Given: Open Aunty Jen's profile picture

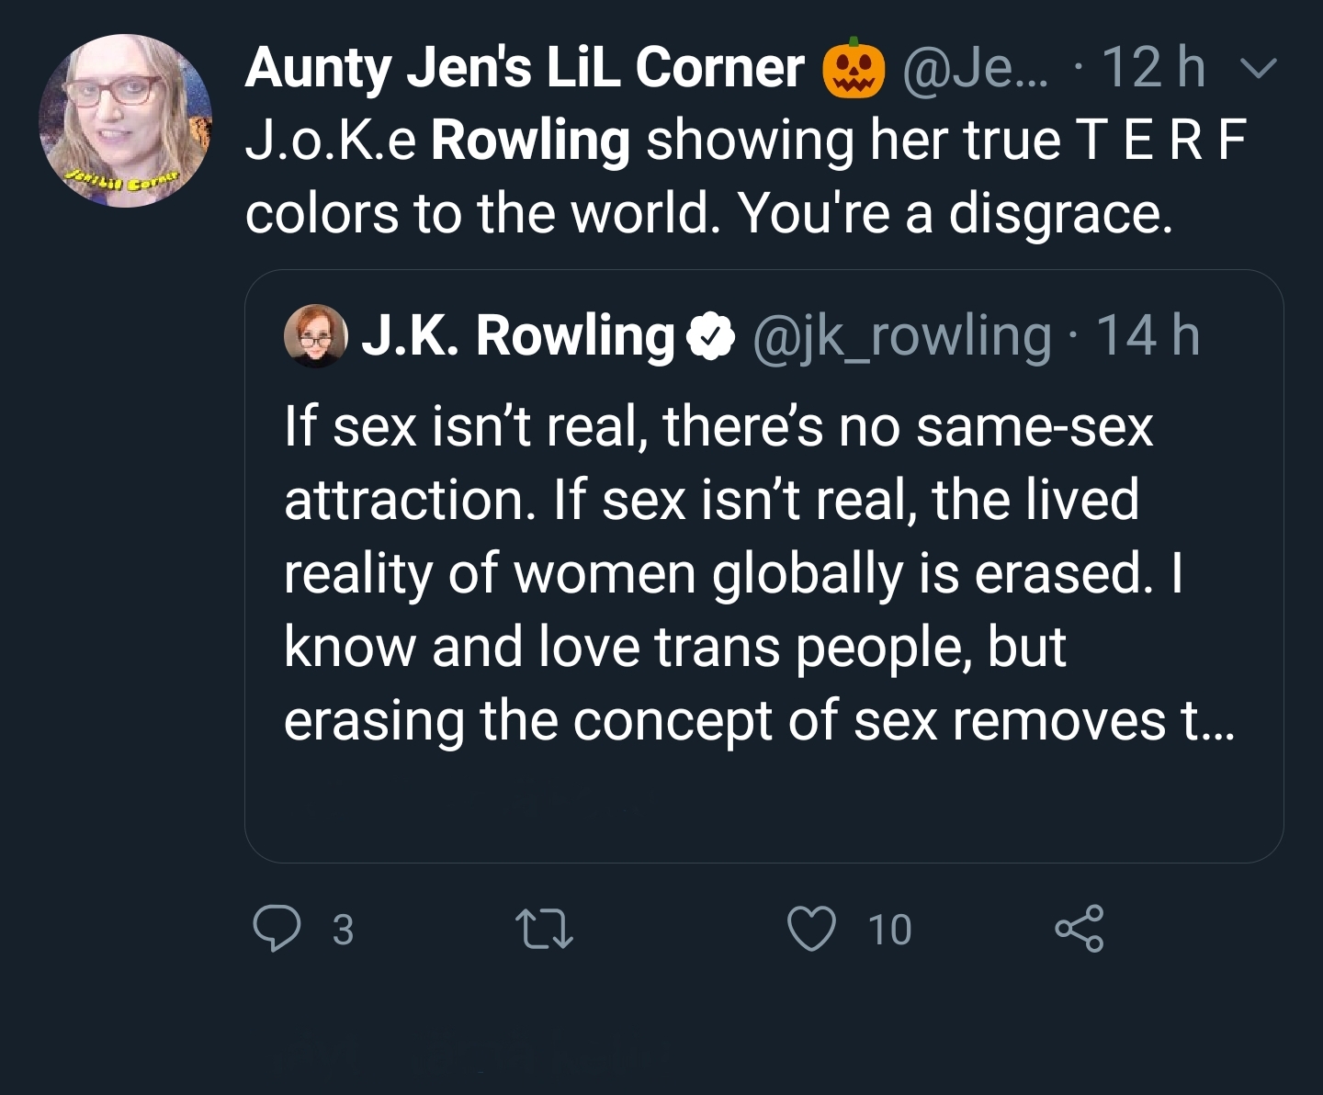Looking at the screenshot, I should [125, 120].
